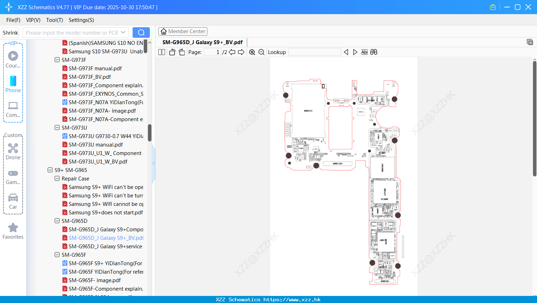The height and width of the screenshot is (303, 537).
Task: Find the next lookup result
Action: point(355,52)
